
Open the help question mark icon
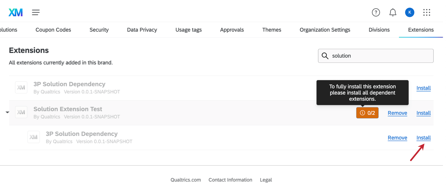(376, 12)
